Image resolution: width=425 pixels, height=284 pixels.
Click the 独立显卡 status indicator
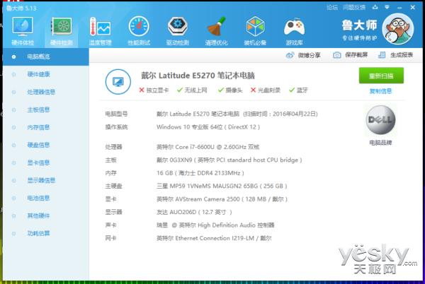(x=154, y=90)
